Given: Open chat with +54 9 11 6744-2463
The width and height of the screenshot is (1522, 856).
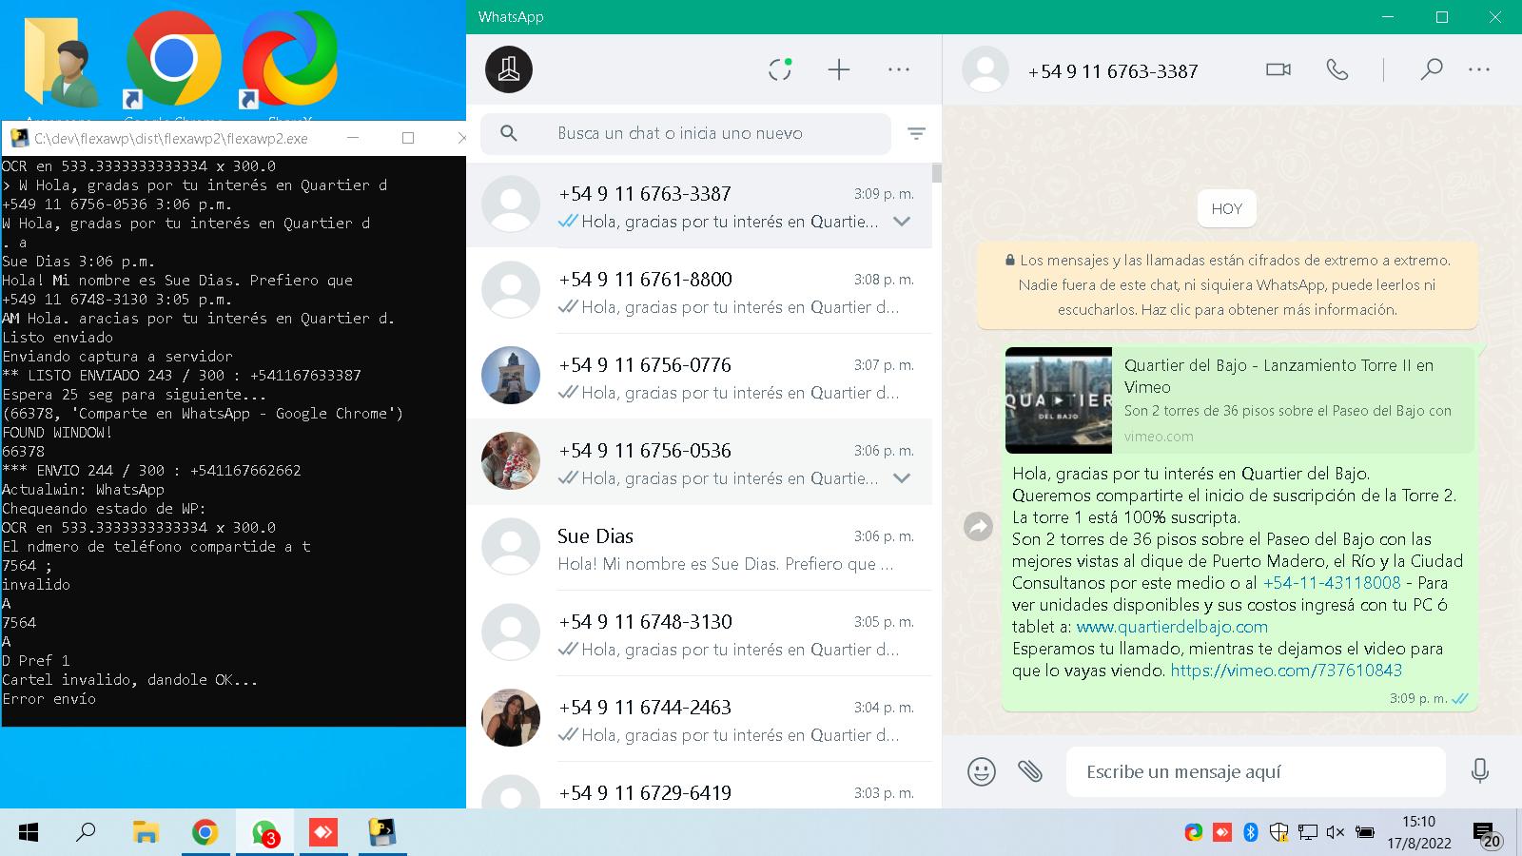Looking at the screenshot, I should (x=699, y=719).
